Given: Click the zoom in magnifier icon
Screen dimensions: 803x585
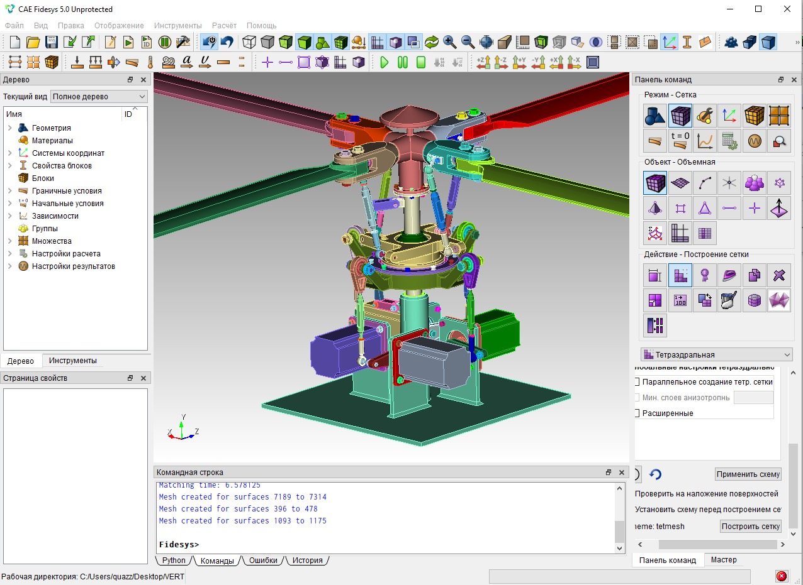Looking at the screenshot, I should tap(449, 42).
